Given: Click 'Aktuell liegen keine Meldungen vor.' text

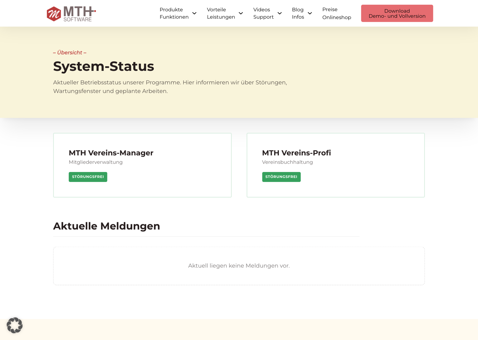Looking at the screenshot, I should point(239,266).
